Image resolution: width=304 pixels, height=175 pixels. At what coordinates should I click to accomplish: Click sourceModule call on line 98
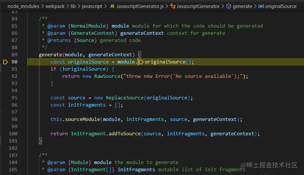tap(82, 119)
